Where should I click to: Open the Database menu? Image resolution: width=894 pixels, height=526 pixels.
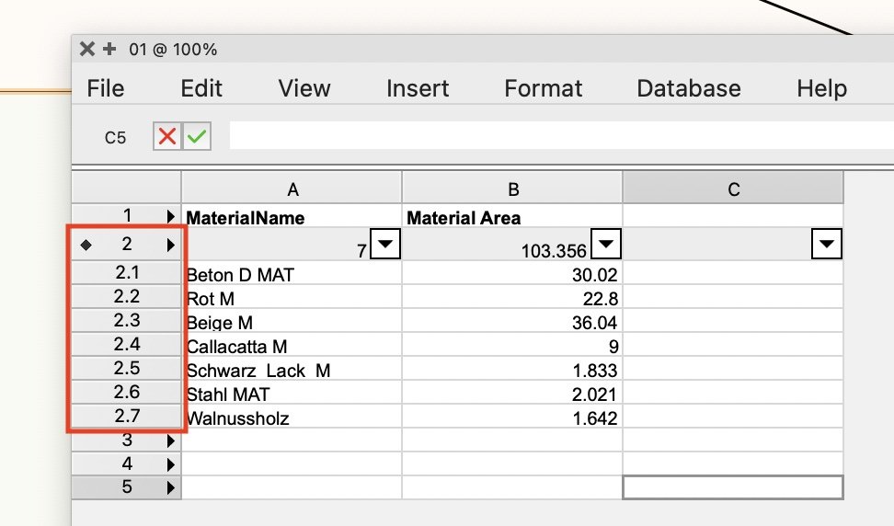[688, 88]
